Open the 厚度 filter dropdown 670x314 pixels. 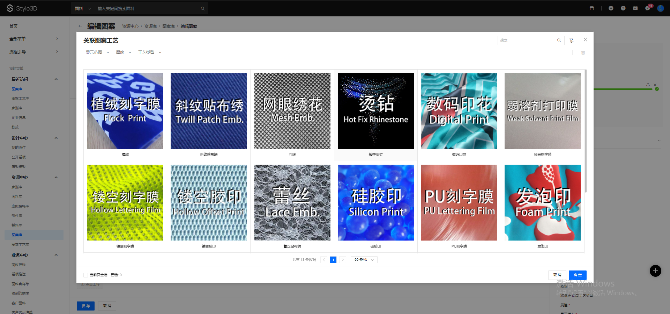pyautogui.click(x=123, y=53)
